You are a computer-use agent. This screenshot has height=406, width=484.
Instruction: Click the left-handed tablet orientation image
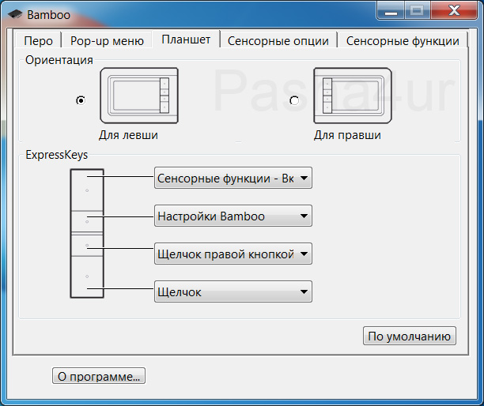(x=139, y=96)
